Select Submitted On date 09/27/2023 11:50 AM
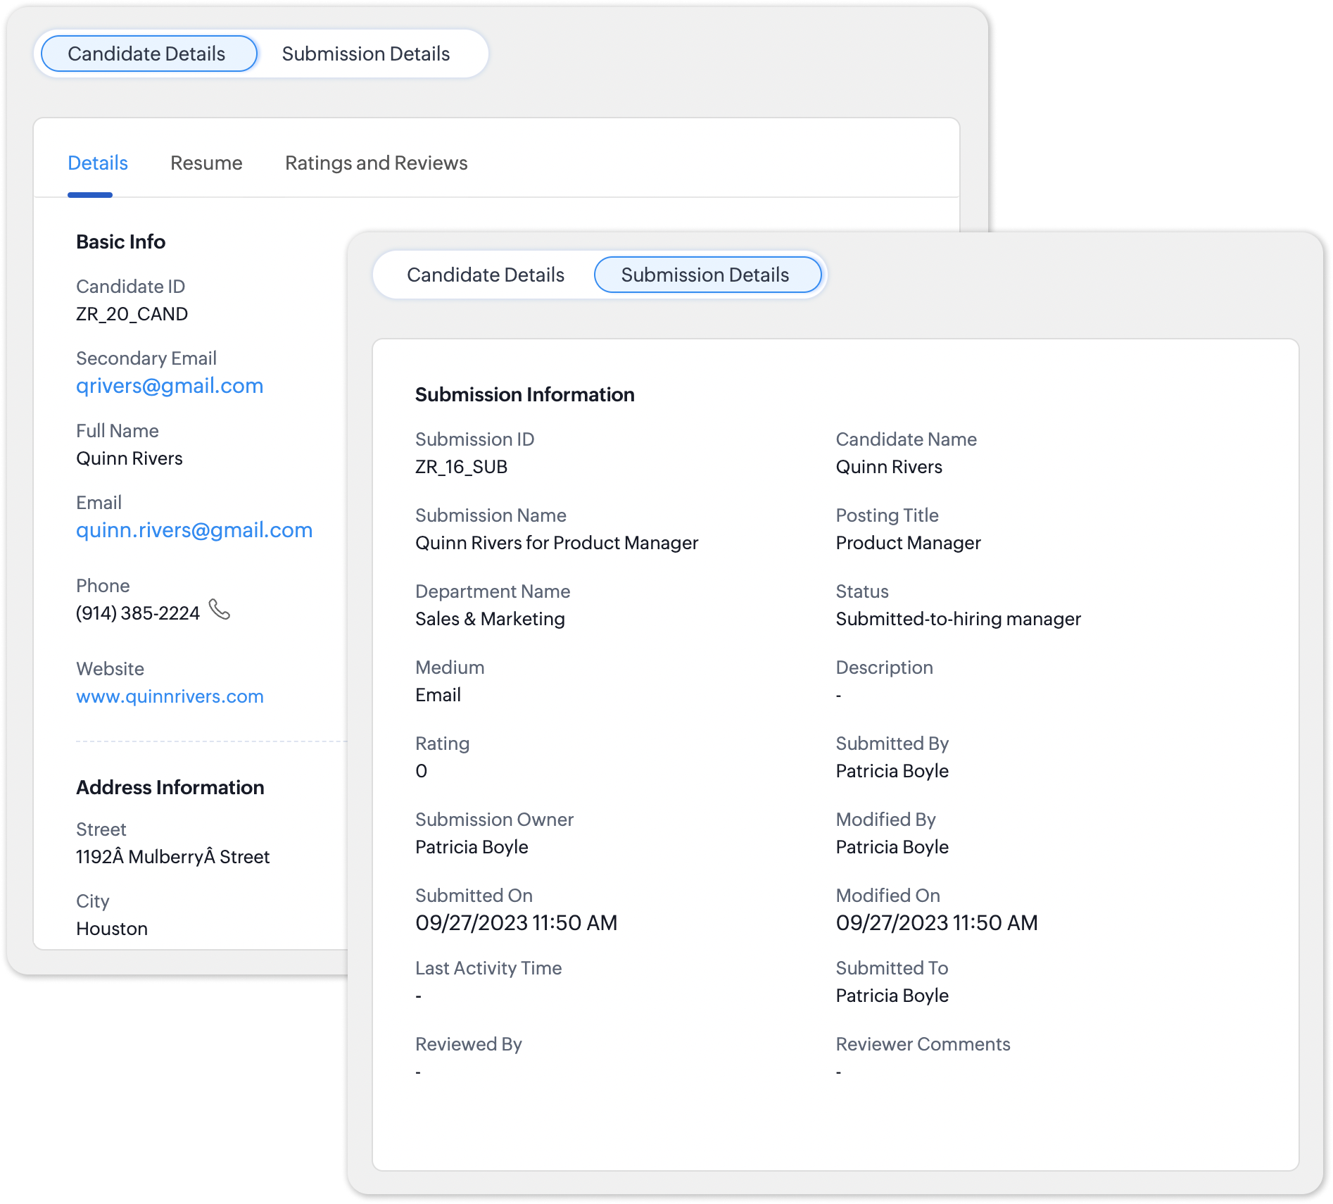Viewport: 1333px width, 1204px height. (x=516, y=923)
